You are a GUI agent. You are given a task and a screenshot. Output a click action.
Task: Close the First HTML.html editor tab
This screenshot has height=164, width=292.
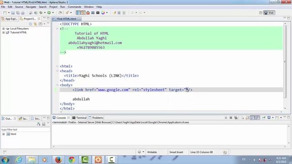[79, 19]
